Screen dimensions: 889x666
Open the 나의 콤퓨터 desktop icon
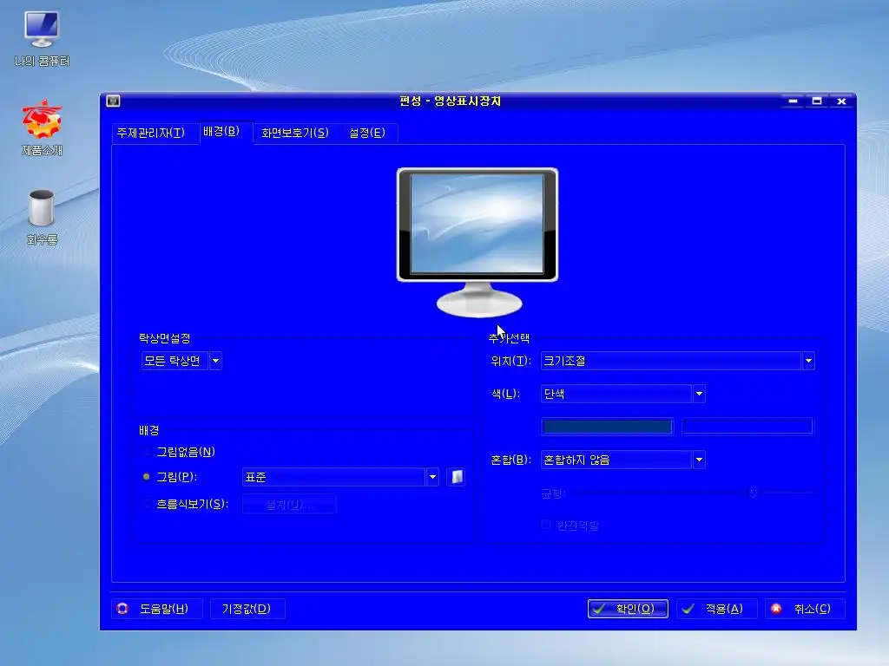point(42,40)
